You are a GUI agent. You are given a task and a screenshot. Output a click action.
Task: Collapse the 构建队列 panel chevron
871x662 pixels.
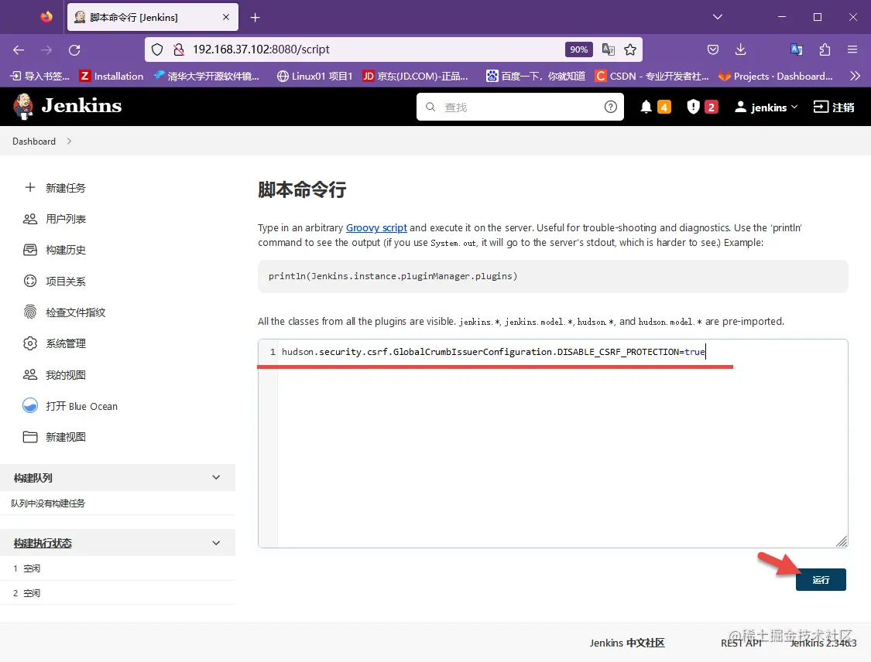point(216,477)
